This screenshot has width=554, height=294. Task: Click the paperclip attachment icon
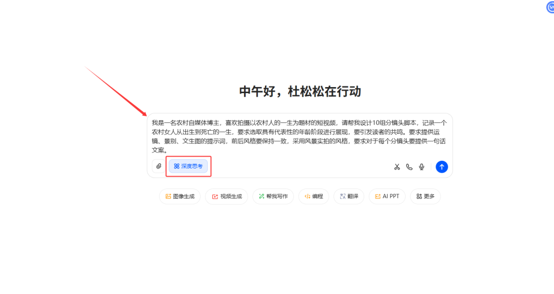click(x=159, y=166)
